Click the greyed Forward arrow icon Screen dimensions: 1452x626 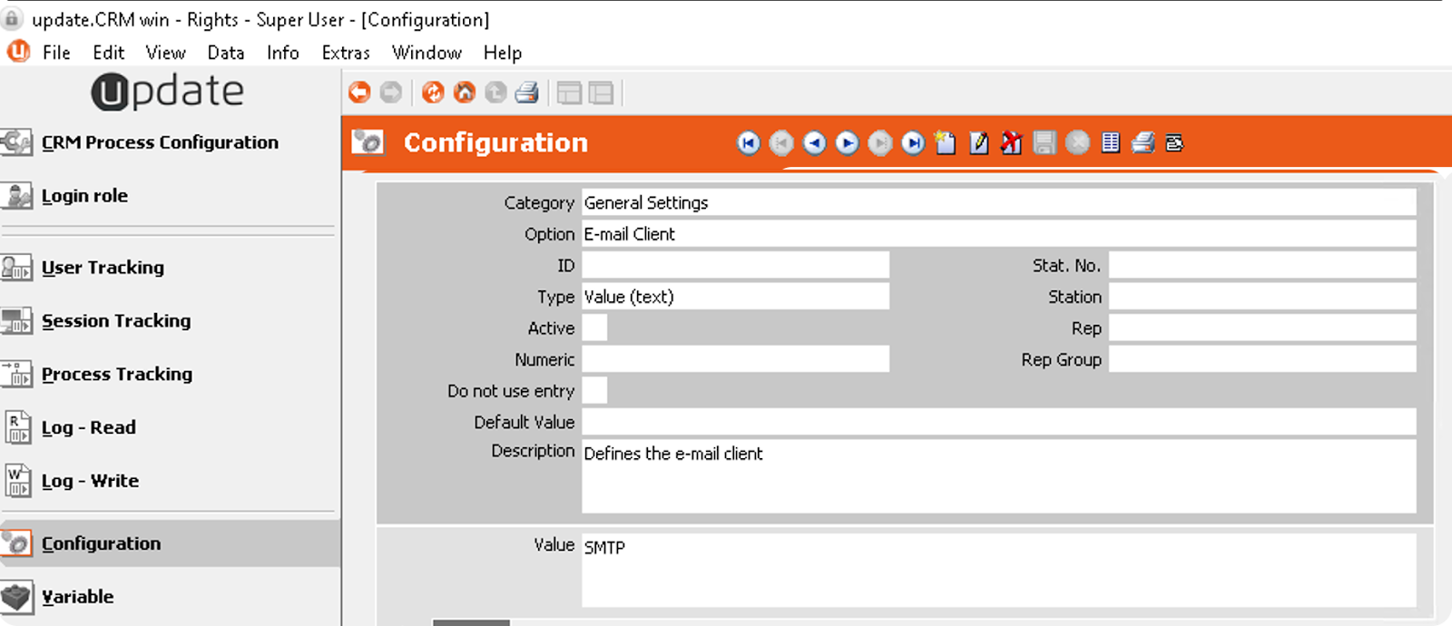pyautogui.click(x=391, y=93)
